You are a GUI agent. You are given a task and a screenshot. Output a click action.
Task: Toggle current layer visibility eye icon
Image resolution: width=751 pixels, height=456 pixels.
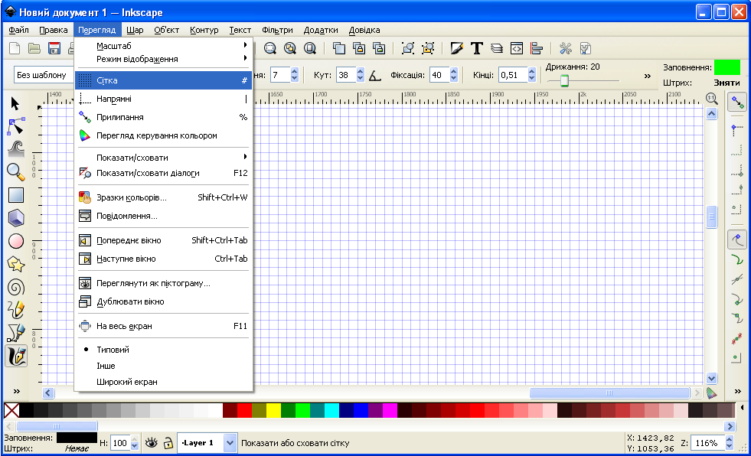click(x=152, y=443)
